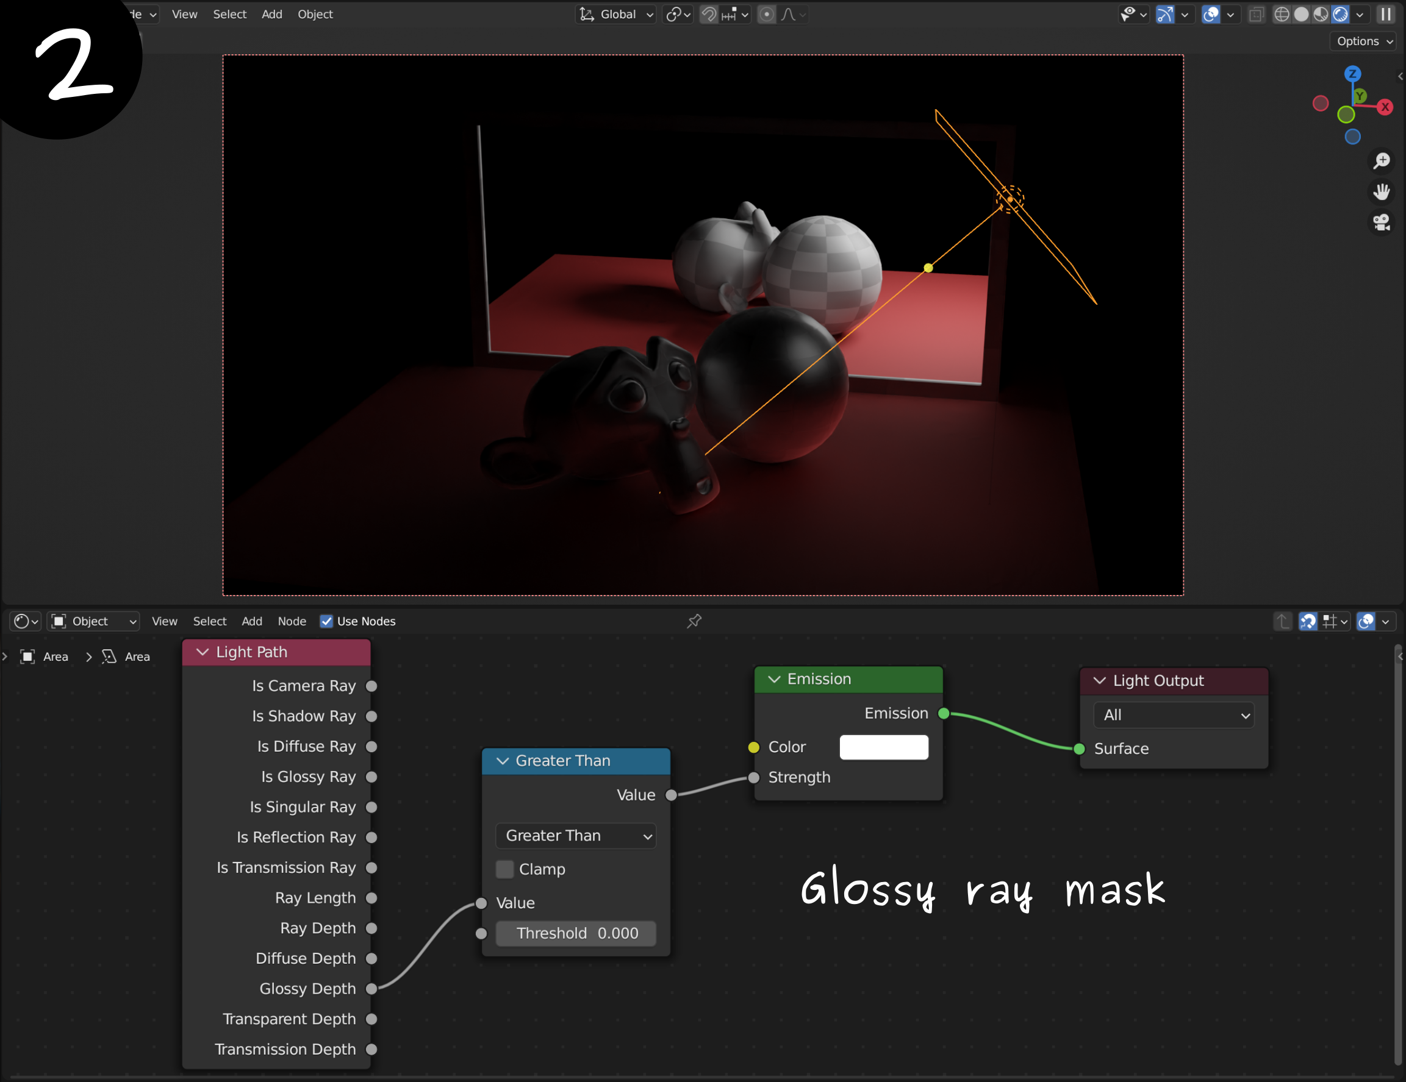Open View menu in 3D viewport
This screenshot has width=1406, height=1082.
pyautogui.click(x=184, y=14)
